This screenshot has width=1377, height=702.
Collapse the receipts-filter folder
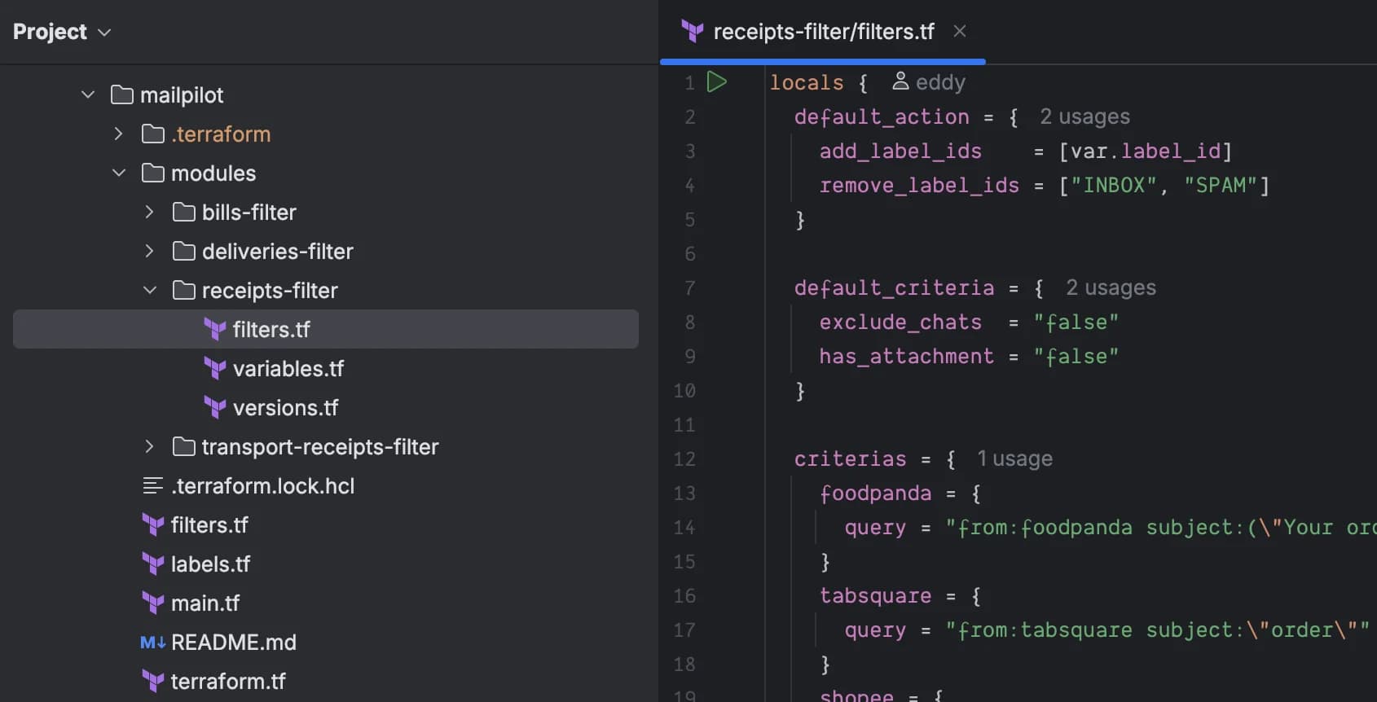pyautogui.click(x=150, y=291)
